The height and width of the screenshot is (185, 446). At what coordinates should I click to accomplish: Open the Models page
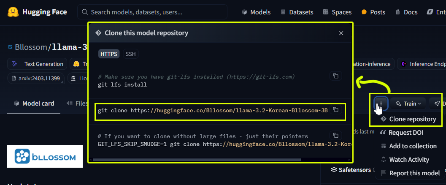[x=256, y=12]
